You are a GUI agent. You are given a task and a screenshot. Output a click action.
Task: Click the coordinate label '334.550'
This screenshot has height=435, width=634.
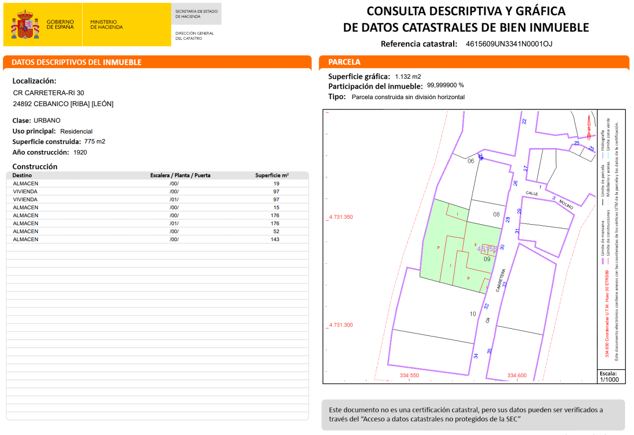coord(409,375)
